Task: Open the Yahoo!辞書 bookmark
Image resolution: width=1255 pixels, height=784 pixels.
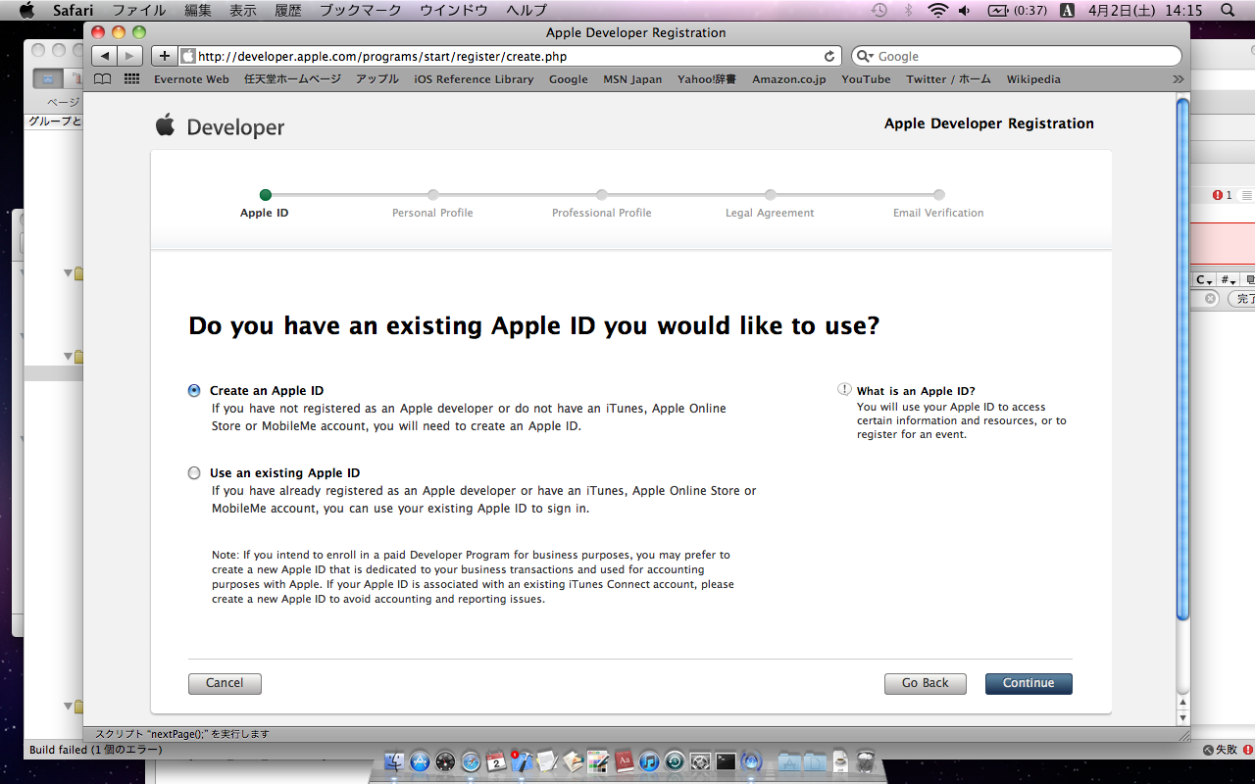Action: pos(707,79)
